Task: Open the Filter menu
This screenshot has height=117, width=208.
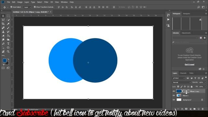Action: tap(46, 2)
